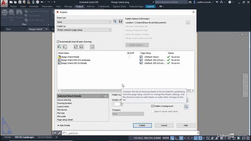Click the browse location ellipsis button
The height and width of the screenshot is (141, 251).
pos(188,23)
